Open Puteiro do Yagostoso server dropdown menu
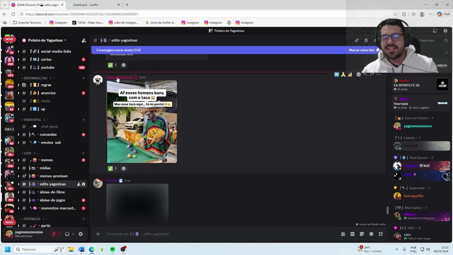Image resolution: width=453 pixels, height=255 pixels. [x=47, y=40]
